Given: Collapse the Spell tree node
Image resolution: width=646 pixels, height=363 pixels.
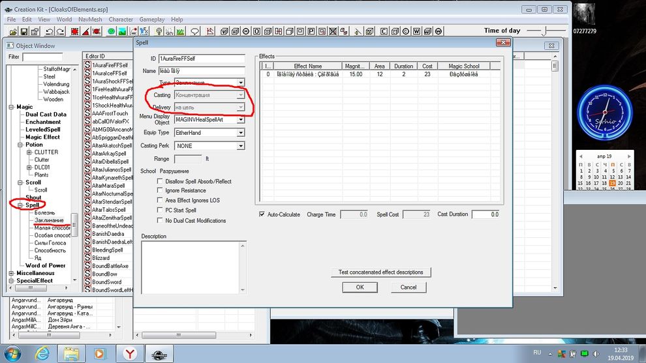Looking at the screenshot, I should (x=12, y=205).
